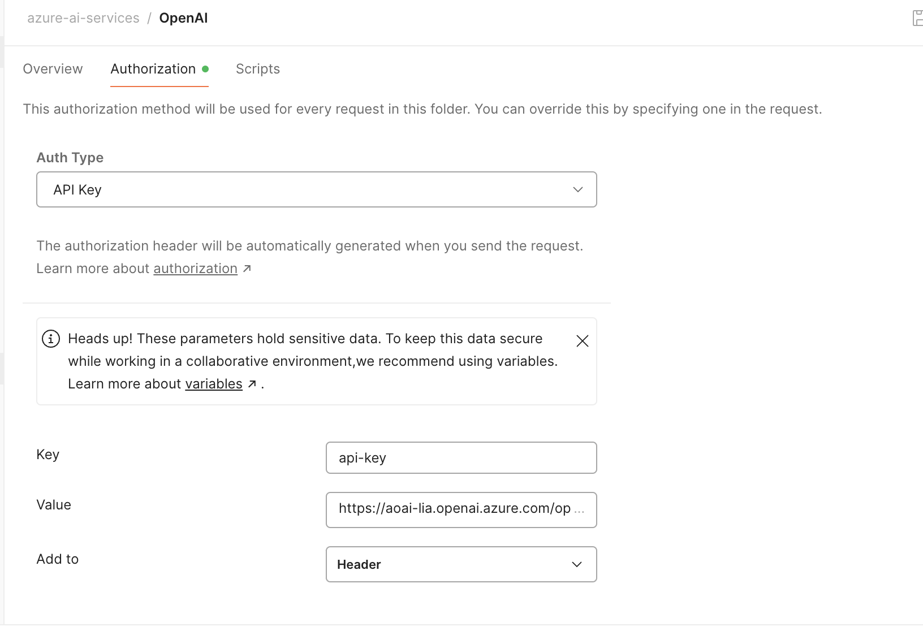Click the save icon at top right
Image resolution: width=923 pixels, height=631 pixels.
[917, 18]
